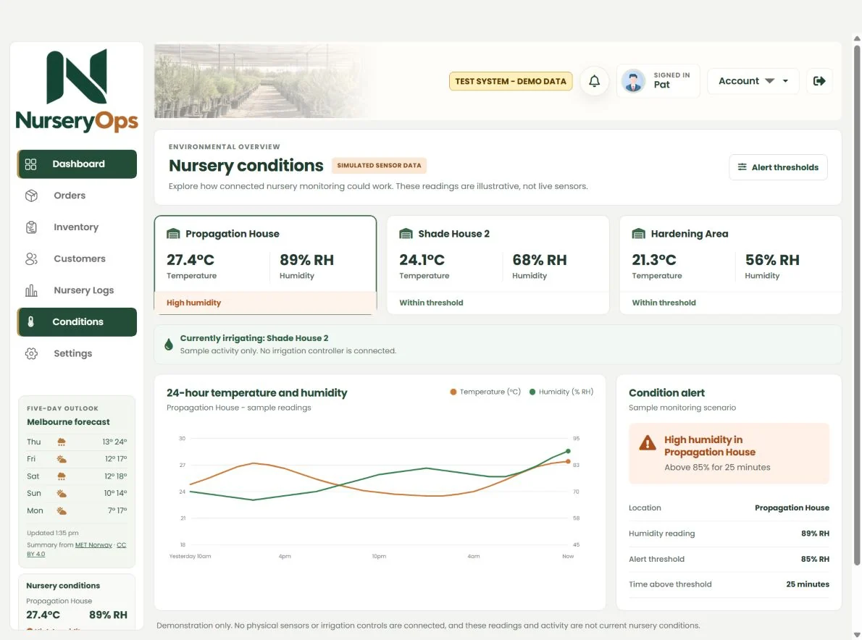Screen dimensions: 862x640
Task: Select Conditions in the sidebar
Action: (77, 322)
